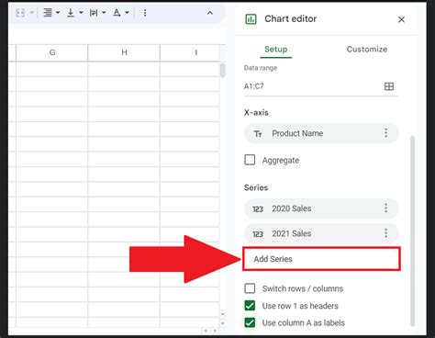The image size is (435, 338).
Task: Click the horizontal align icon
Action: tap(48, 13)
